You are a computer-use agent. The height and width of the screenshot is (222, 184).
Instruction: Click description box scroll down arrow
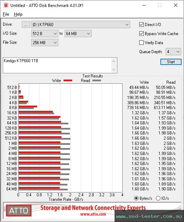pyautogui.click(x=114, y=70)
